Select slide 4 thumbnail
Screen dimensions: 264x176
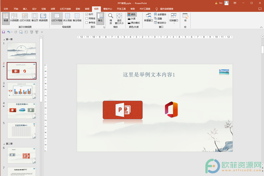[x=21, y=111]
